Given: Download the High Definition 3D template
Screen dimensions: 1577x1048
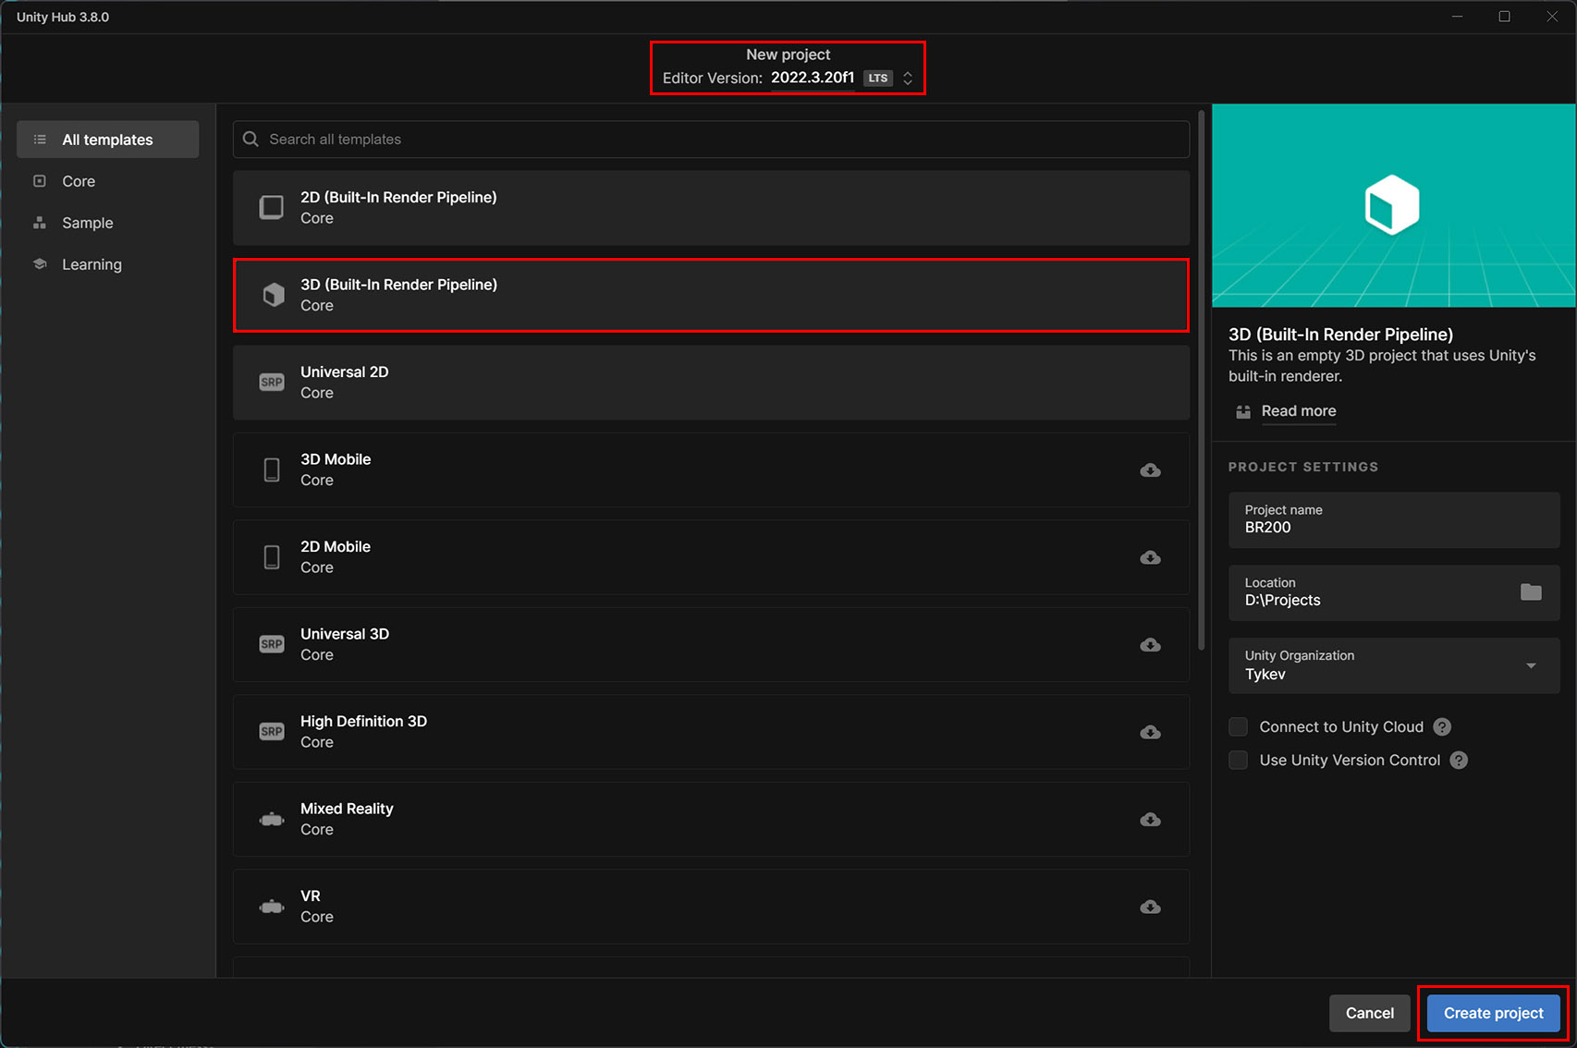Looking at the screenshot, I should (1150, 732).
